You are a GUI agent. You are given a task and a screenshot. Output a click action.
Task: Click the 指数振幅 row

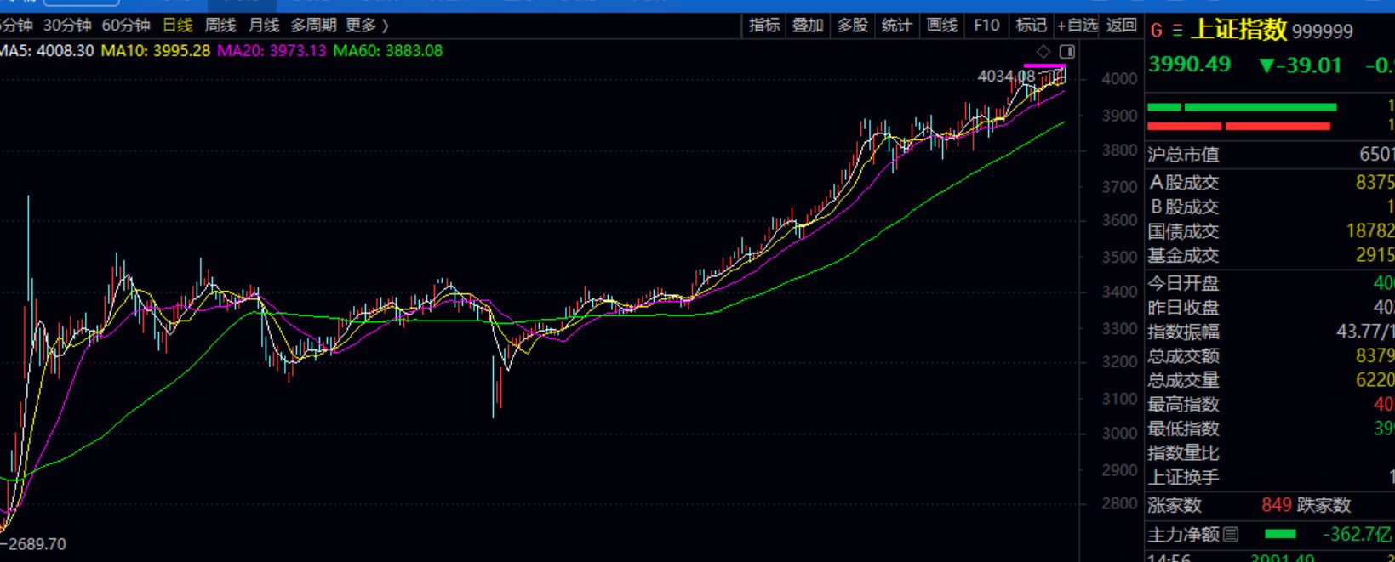(1271, 332)
